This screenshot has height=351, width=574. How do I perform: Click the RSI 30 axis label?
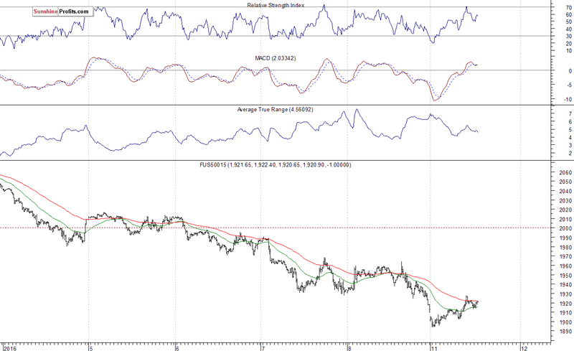[568, 37]
